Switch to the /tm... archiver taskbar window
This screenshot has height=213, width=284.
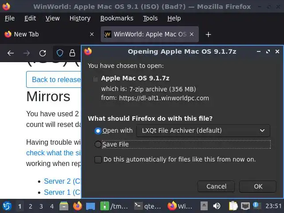point(114,206)
